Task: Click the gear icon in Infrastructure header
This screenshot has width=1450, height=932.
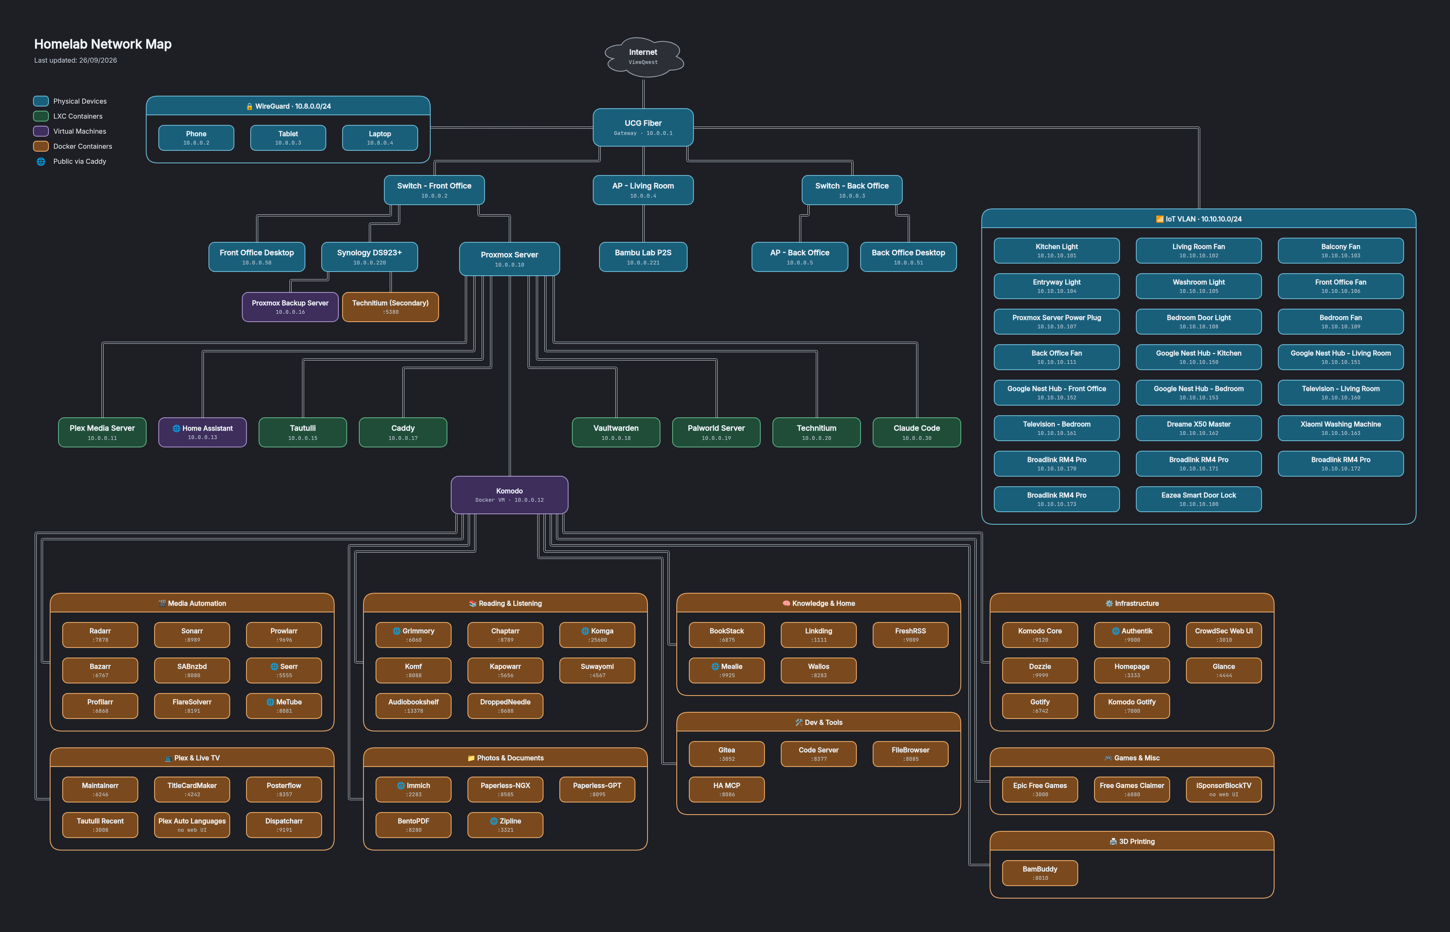Action: (1109, 603)
